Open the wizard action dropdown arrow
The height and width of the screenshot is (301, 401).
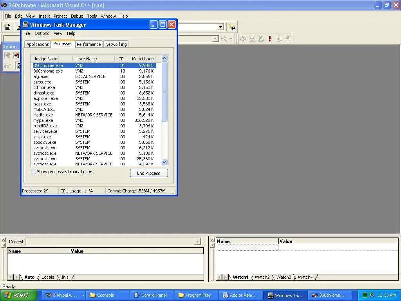tap(231, 39)
